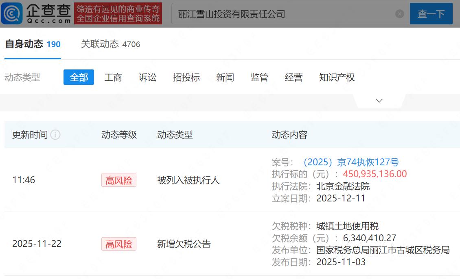
Task: Click the first 高风险 risk badge
Action: (118, 180)
